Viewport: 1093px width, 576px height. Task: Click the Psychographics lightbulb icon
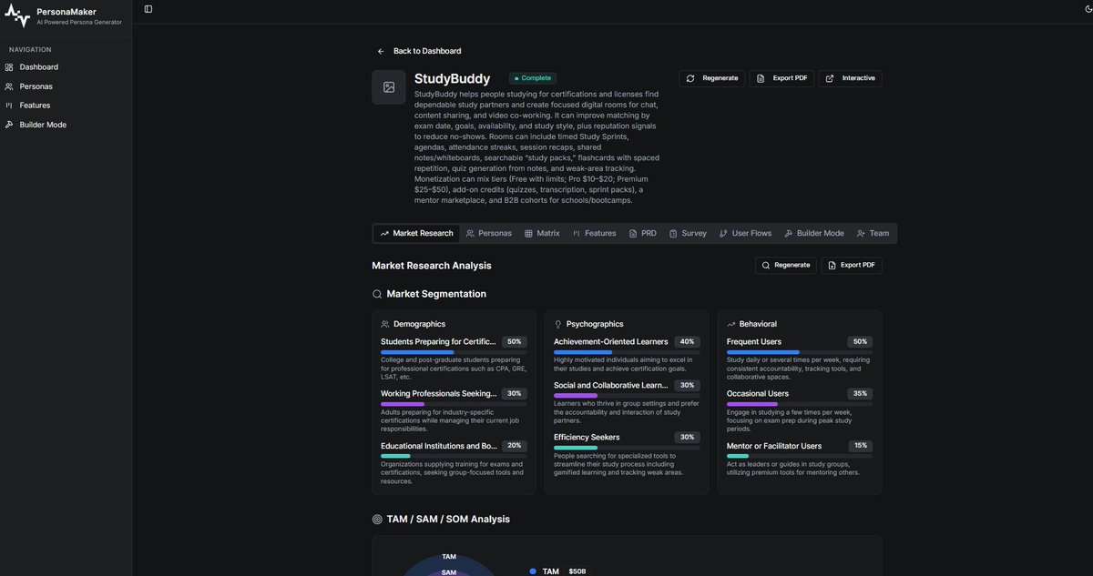[x=558, y=324]
